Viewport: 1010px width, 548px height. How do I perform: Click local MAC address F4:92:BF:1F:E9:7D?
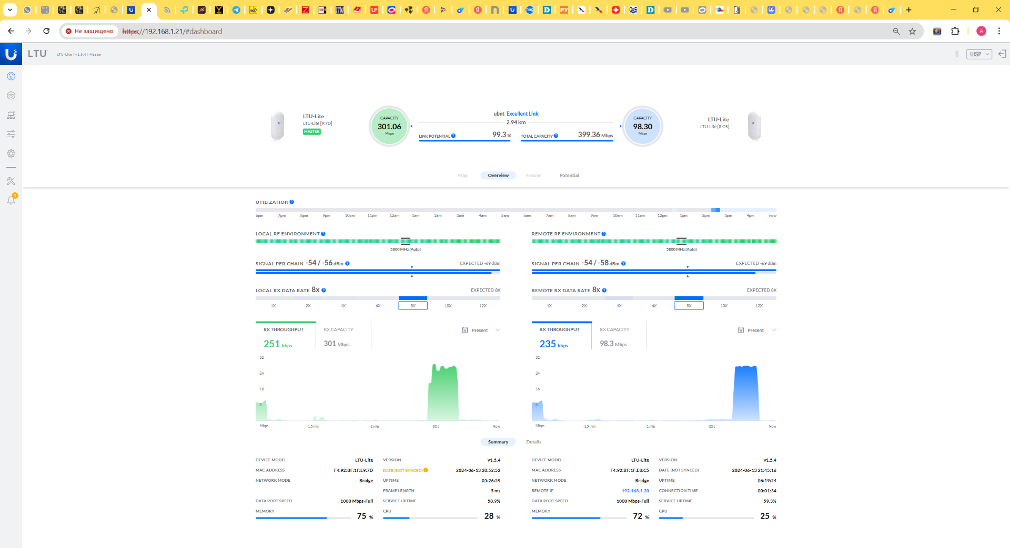coord(353,470)
